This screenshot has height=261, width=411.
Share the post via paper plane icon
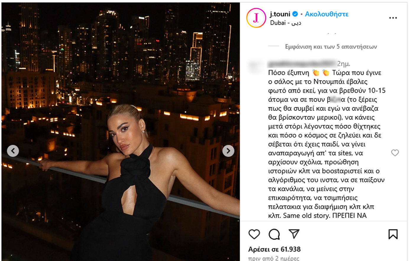coord(294,234)
